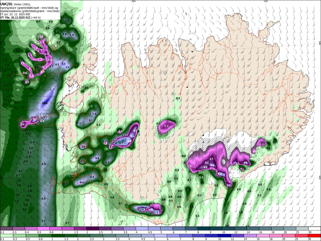Click the 4.3 value in the southeast snow area

(212, 165)
